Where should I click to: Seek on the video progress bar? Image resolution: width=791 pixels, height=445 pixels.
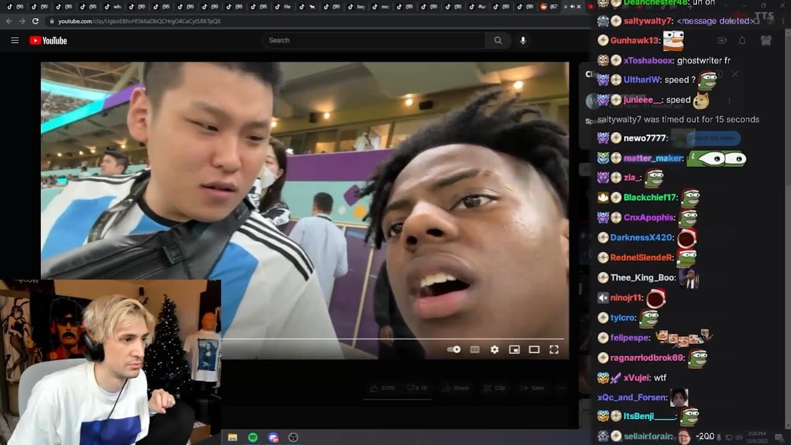pyautogui.click(x=392, y=339)
